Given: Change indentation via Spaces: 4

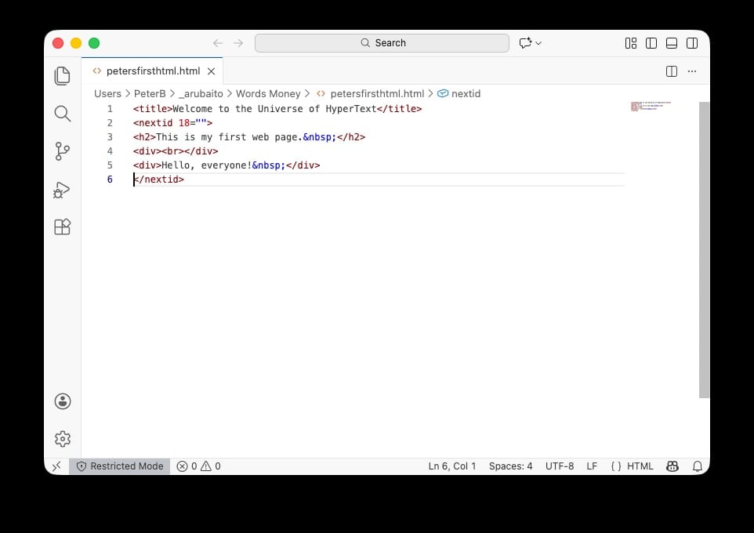Looking at the screenshot, I should (x=511, y=466).
